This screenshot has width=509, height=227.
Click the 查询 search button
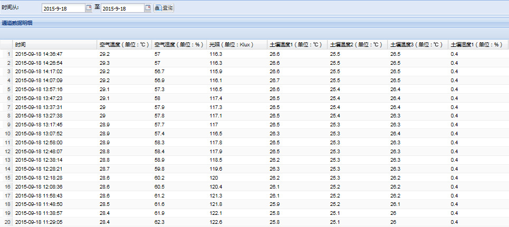164,8
